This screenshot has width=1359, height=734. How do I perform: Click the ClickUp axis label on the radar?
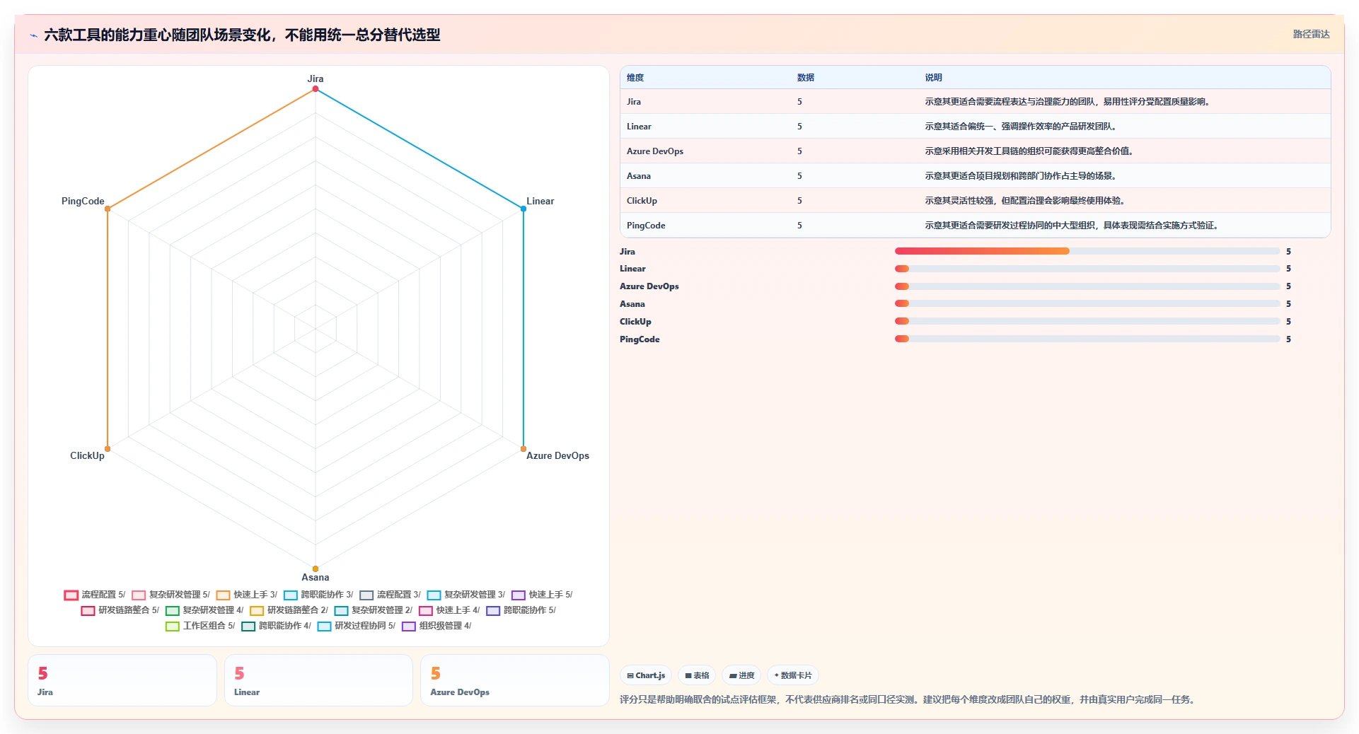[87, 456]
